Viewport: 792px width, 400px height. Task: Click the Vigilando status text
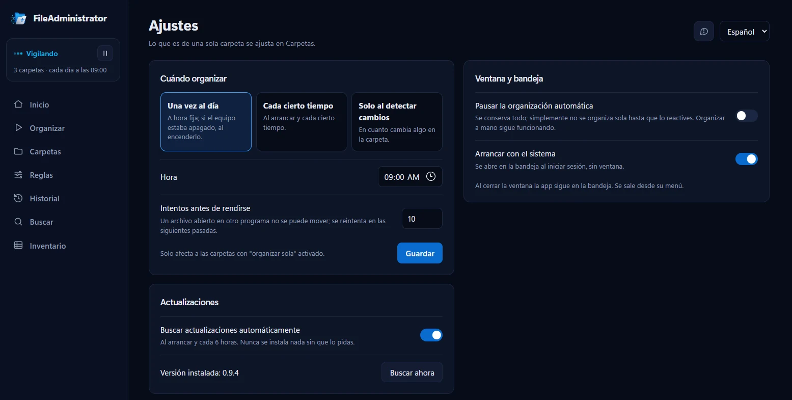tap(42, 54)
